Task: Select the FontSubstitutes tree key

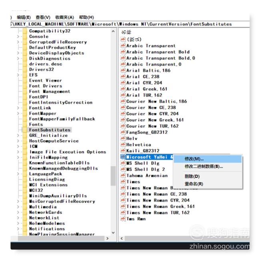Action: tap(50, 130)
